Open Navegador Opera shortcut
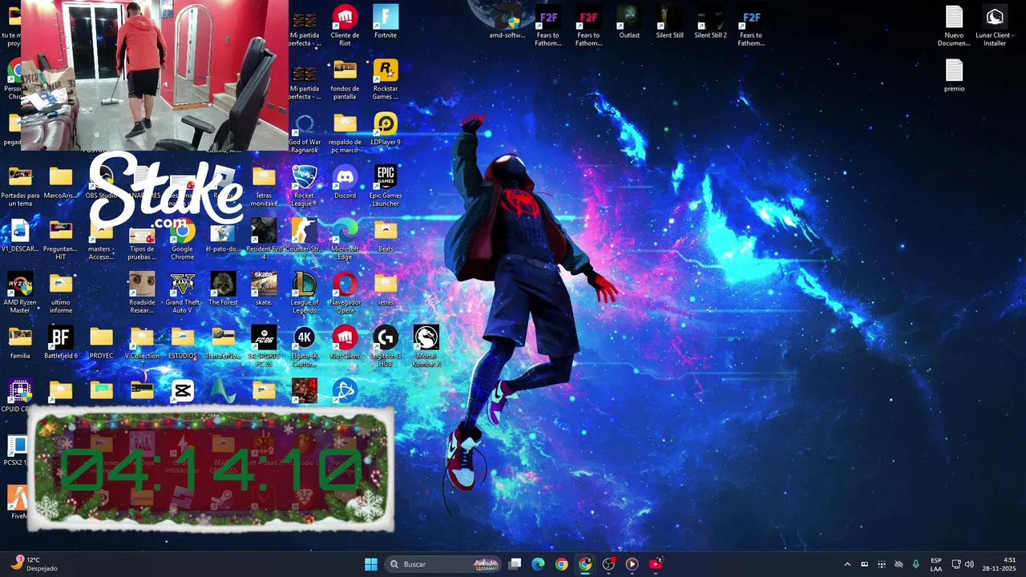Image resolution: width=1026 pixels, height=577 pixels. pyautogui.click(x=345, y=293)
